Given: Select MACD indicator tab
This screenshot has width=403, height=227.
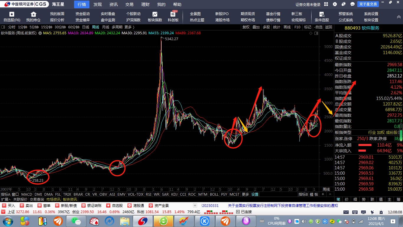Looking at the screenshot, I should tap(27, 194).
